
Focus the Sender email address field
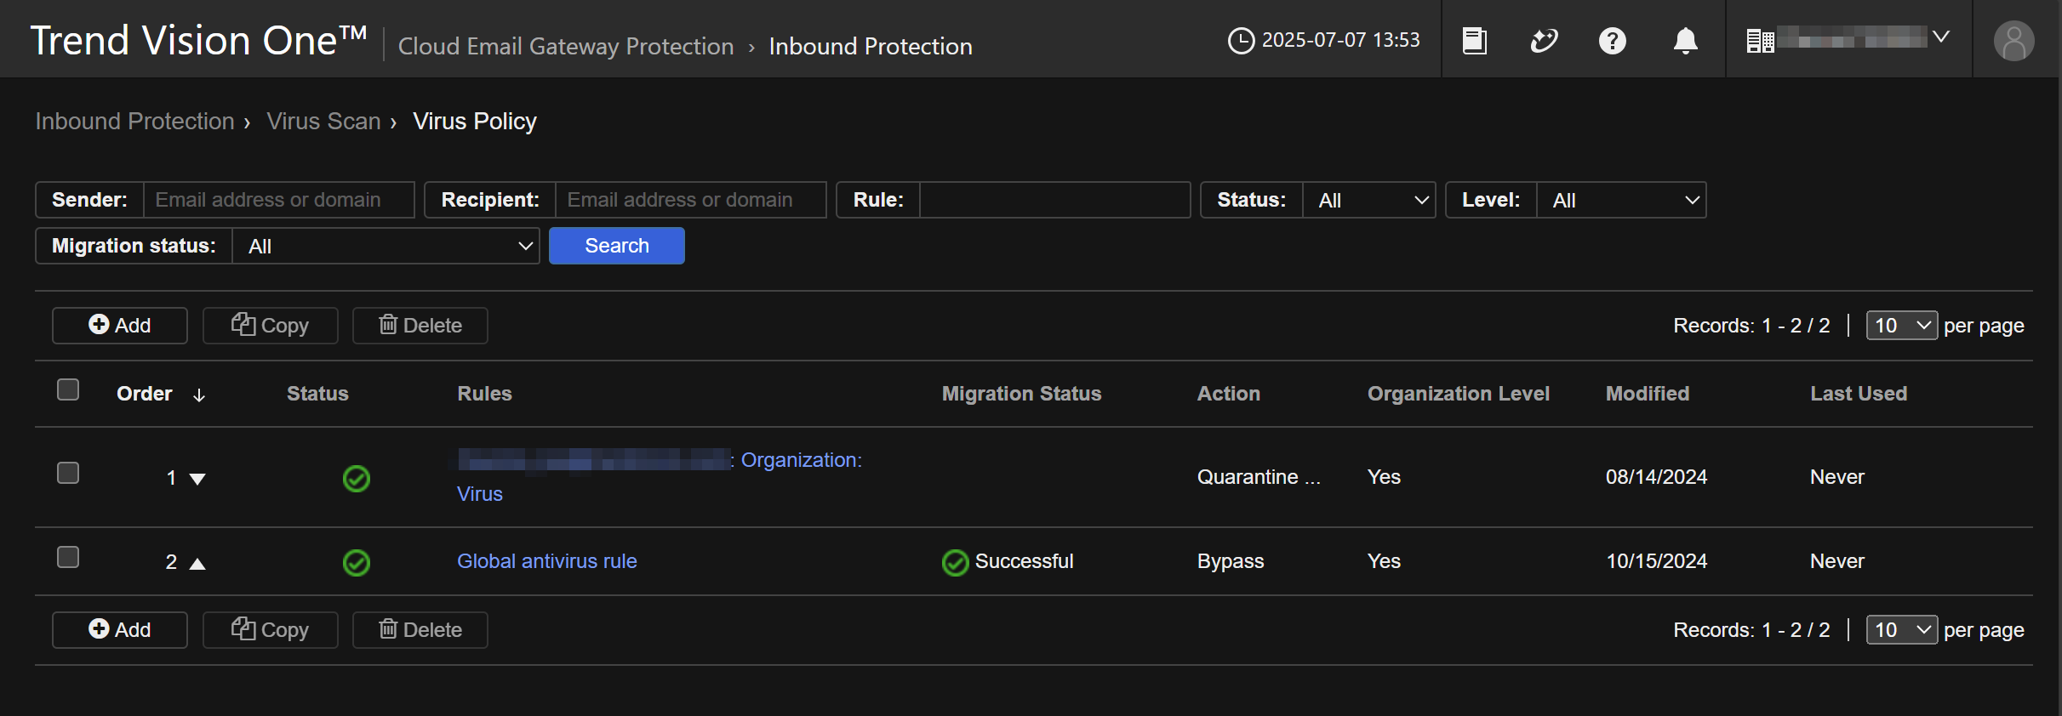pyautogui.click(x=278, y=200)
